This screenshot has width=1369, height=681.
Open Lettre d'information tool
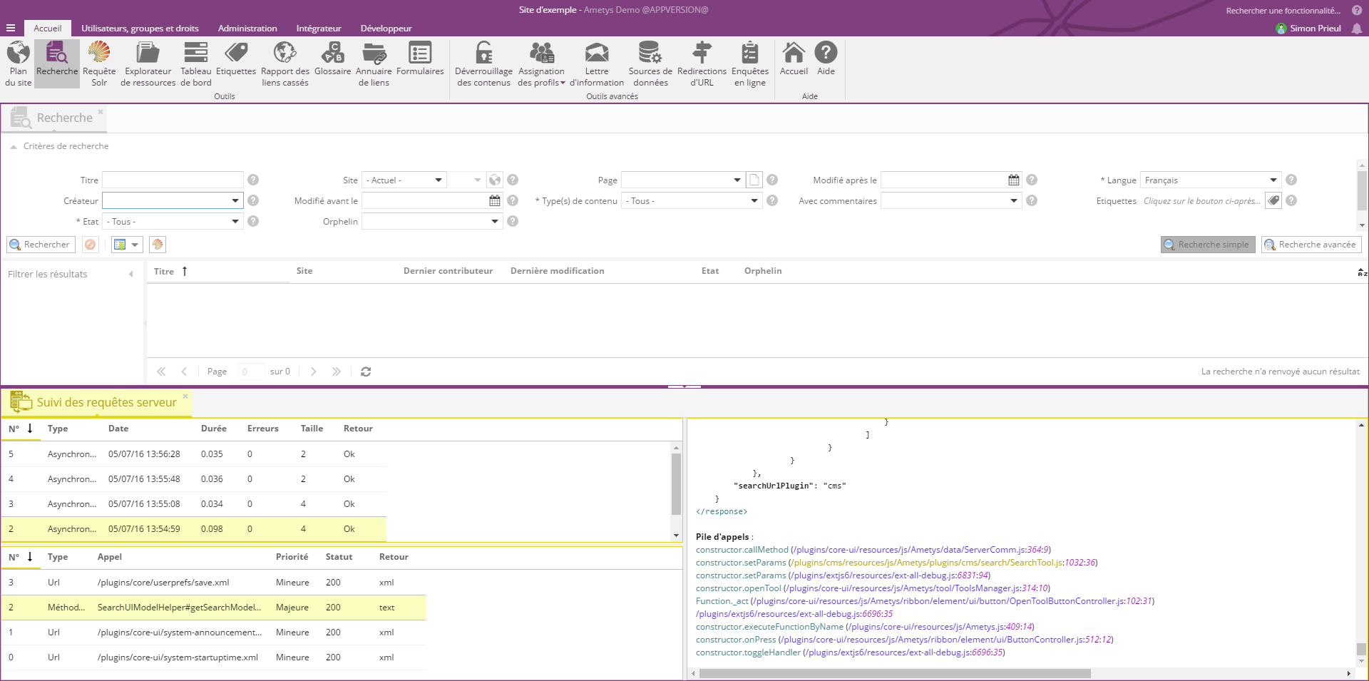pos(597,63)
